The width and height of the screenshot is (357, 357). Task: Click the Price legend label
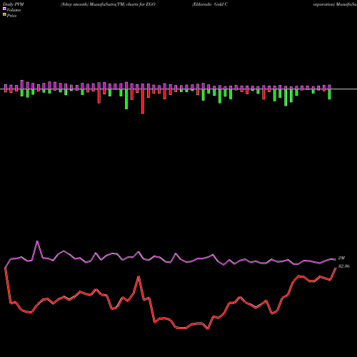click(11, 16)
